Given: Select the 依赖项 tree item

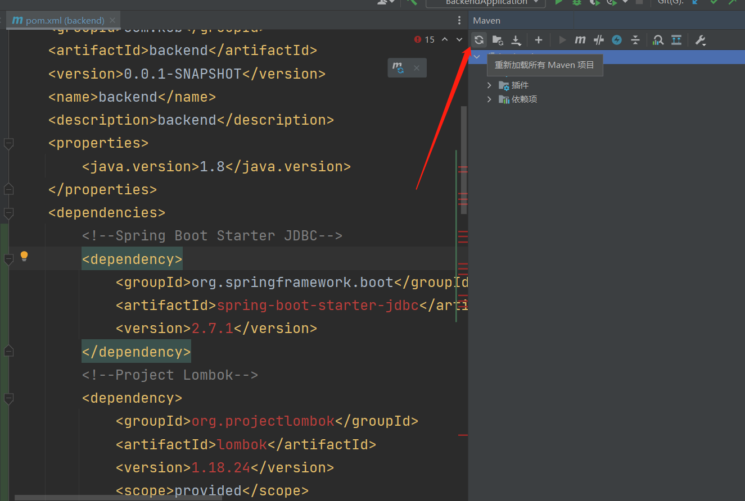Looking at the screenshot, I should coord(518,99).
